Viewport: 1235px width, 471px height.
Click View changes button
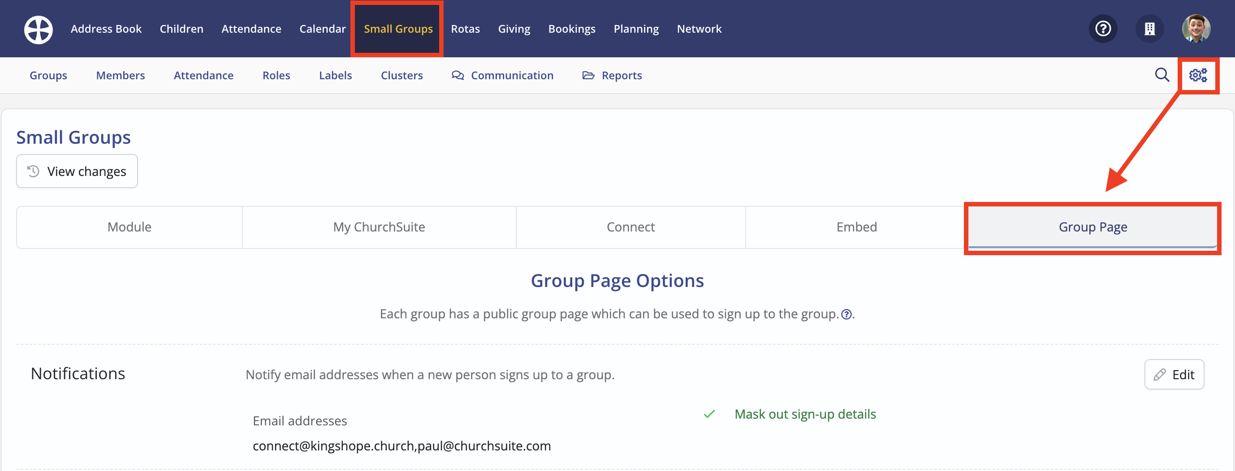[77, 171]
